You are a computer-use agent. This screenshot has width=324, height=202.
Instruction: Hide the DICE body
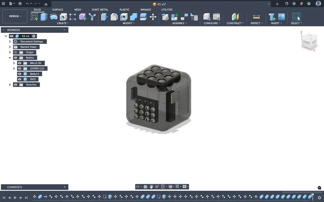tap(19, 79)
